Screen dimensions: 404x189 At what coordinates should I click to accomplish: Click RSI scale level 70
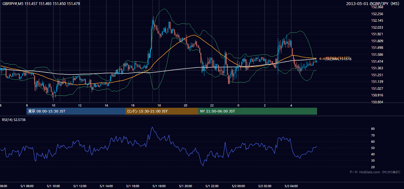click(x=373, y=135)
